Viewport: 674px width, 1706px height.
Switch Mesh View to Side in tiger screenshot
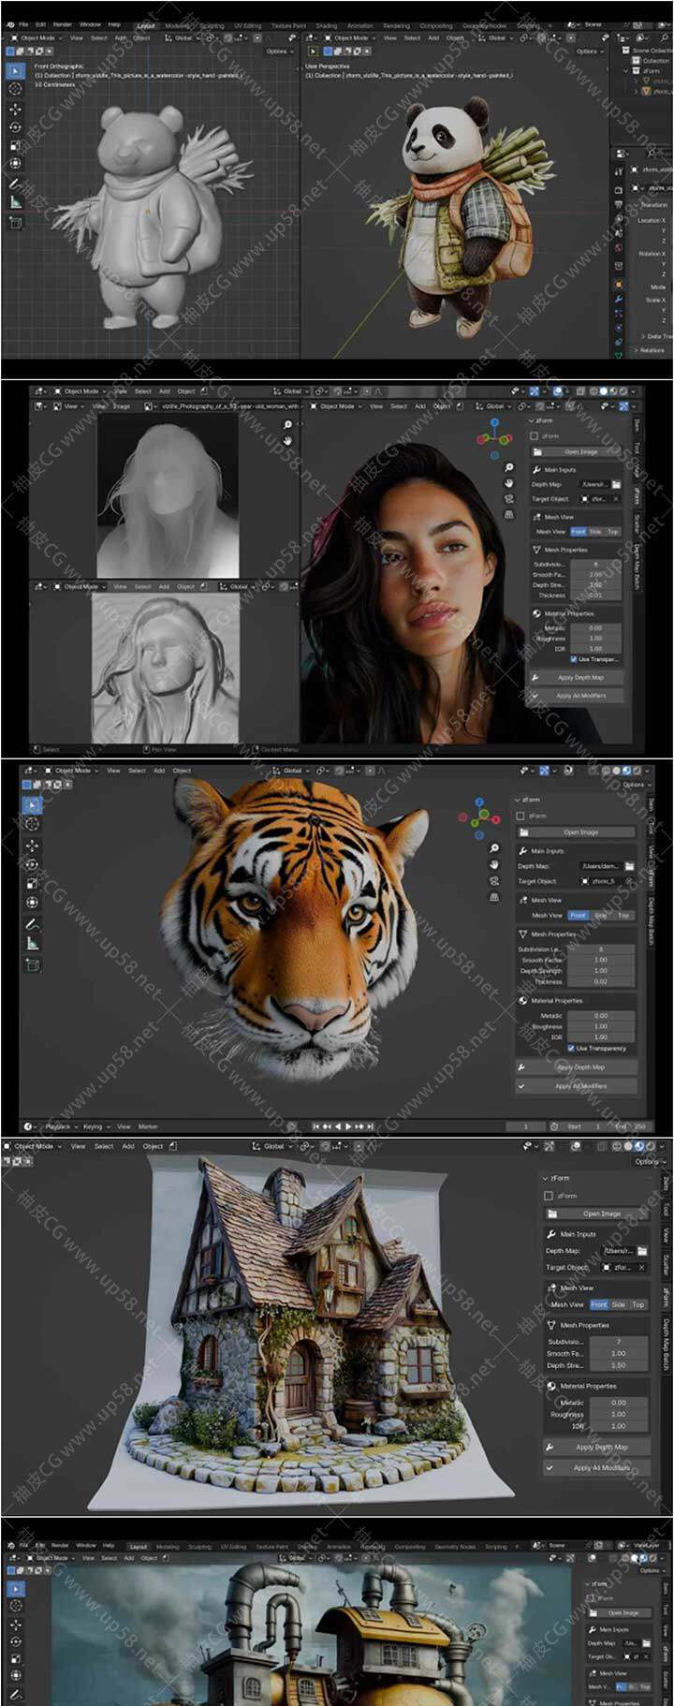601,915
